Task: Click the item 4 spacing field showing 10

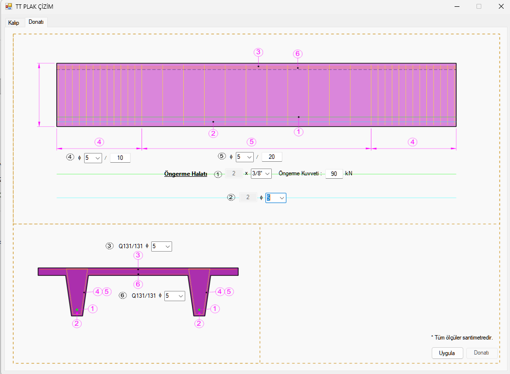Action: pyautogui.click(x=120, y=158)
